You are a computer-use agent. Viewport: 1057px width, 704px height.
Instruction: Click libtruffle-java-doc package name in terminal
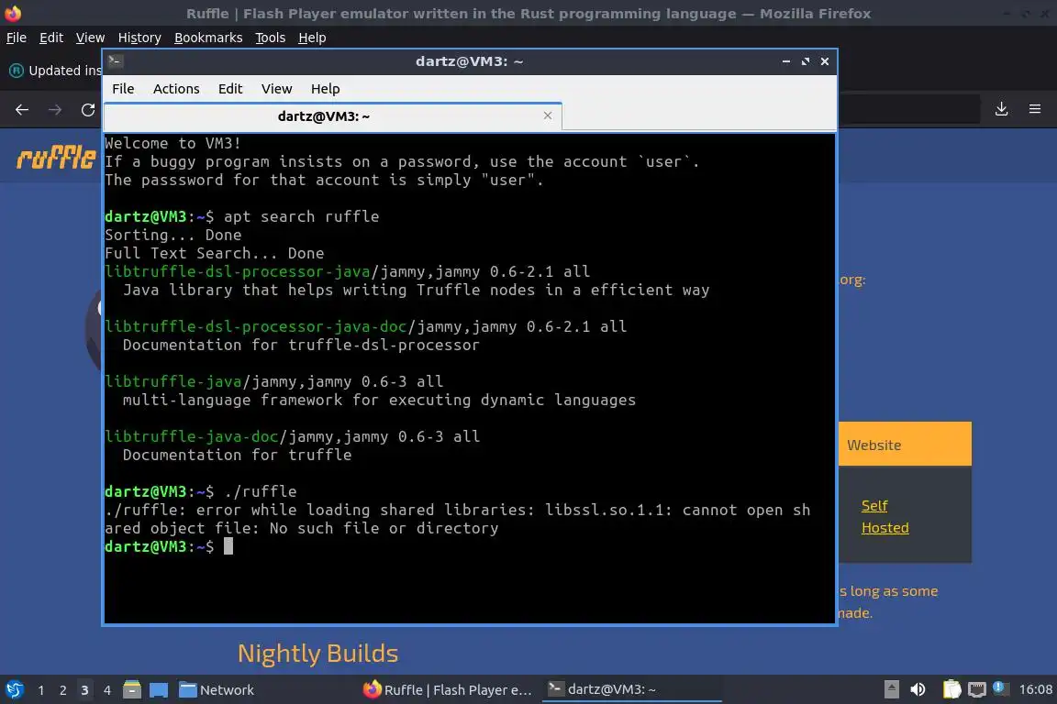(192, 436)
